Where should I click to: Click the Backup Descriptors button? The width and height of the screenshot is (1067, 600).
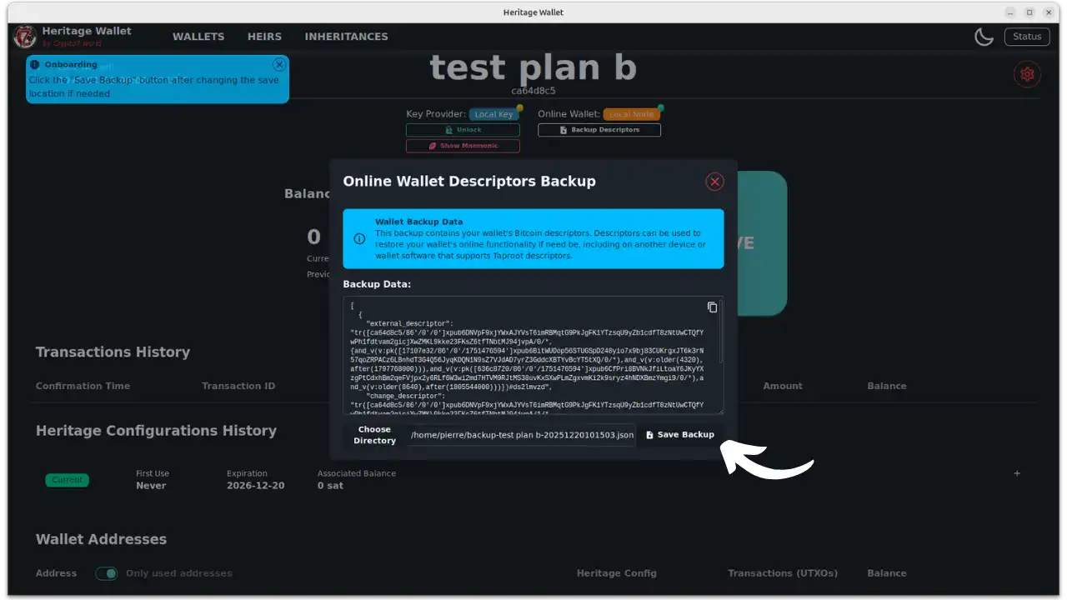(x=599, y=130)
